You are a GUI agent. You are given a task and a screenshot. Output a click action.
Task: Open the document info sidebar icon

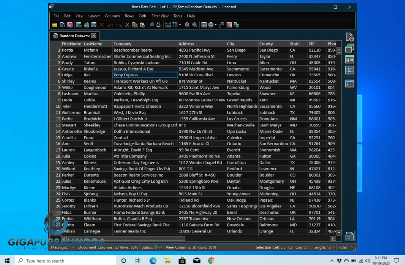click(x=349, y=37)
